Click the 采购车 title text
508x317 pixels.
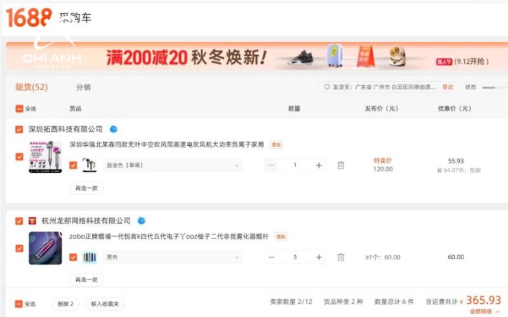click(75, 18)
